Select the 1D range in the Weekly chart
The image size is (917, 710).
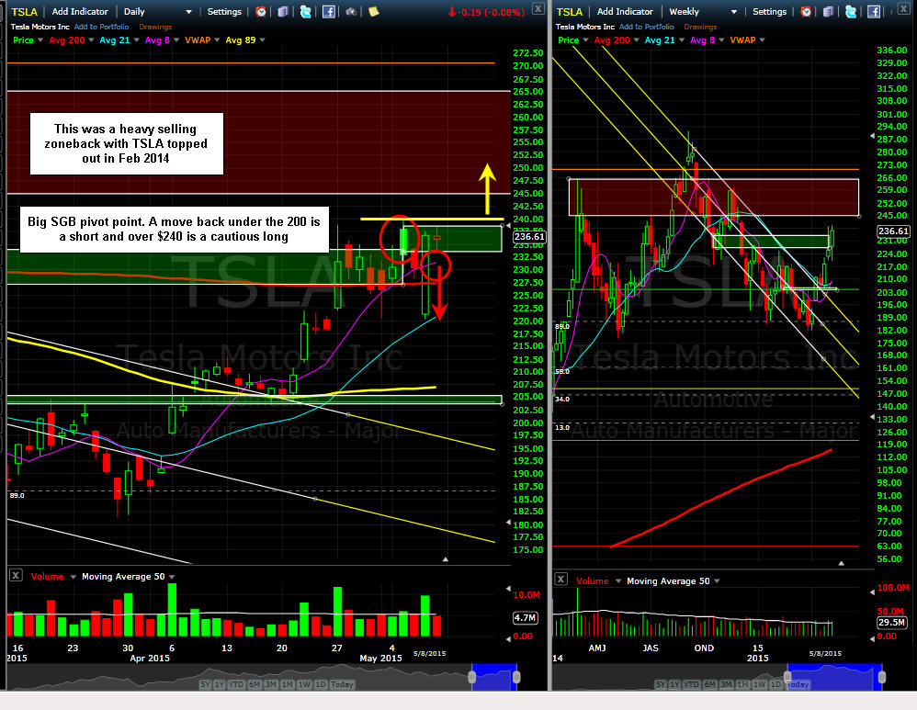tap(775, 684)
